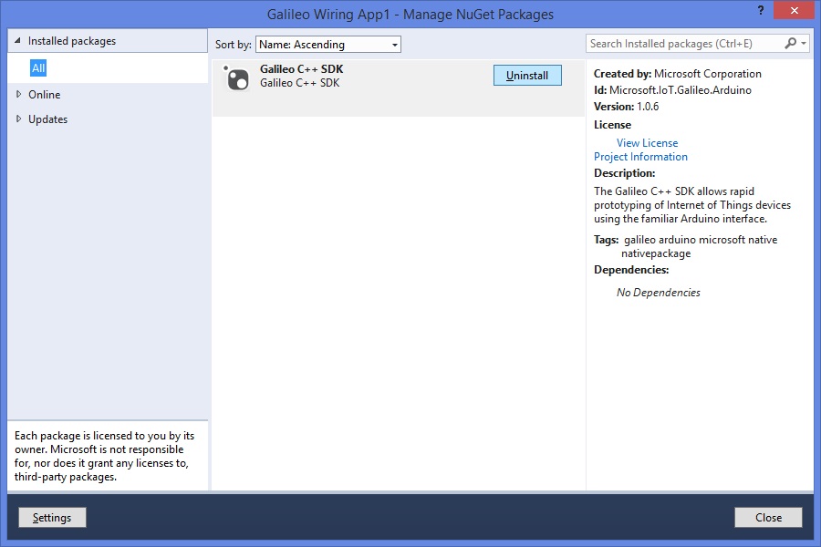
Task: Open the View License link
Action: click(647, 143)
